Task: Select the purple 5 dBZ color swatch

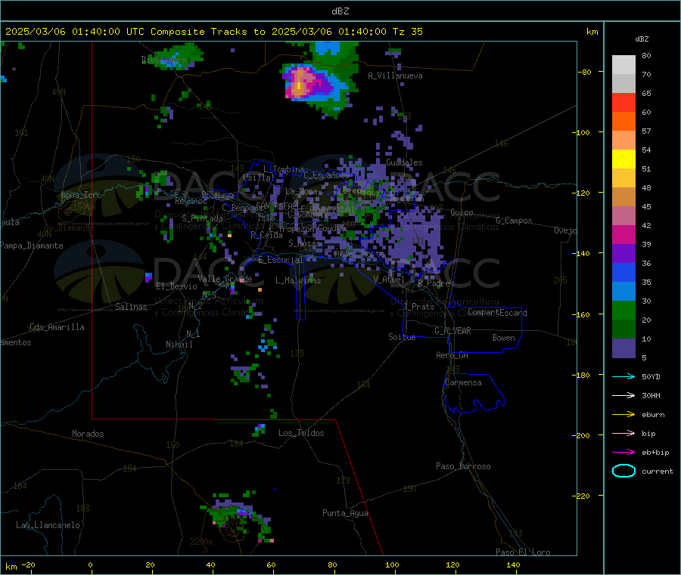Action: (x=623, y=348)
